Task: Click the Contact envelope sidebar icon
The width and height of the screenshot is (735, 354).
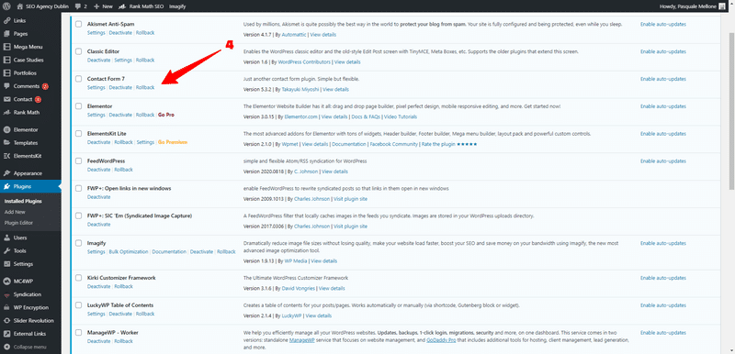Action: [6, 99]
